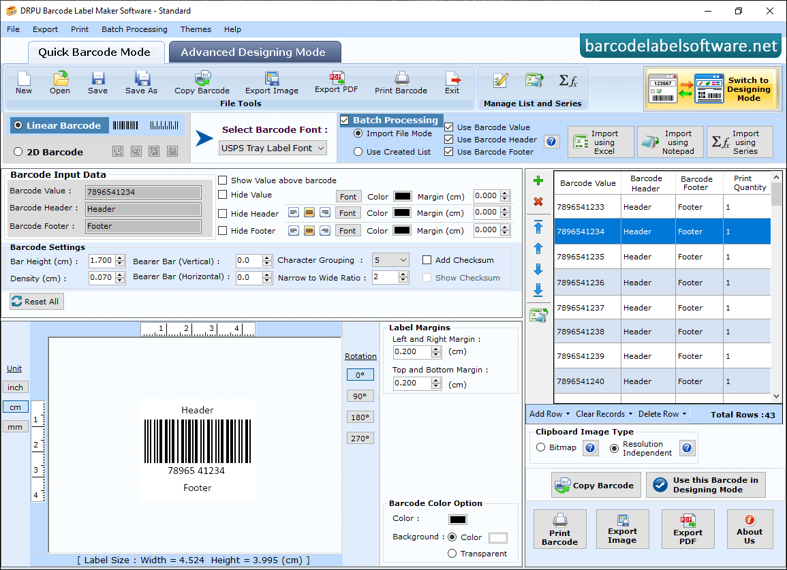The image size is (787, 570).
Task: Move row down one with arrow icon
Action: [538, 270]
